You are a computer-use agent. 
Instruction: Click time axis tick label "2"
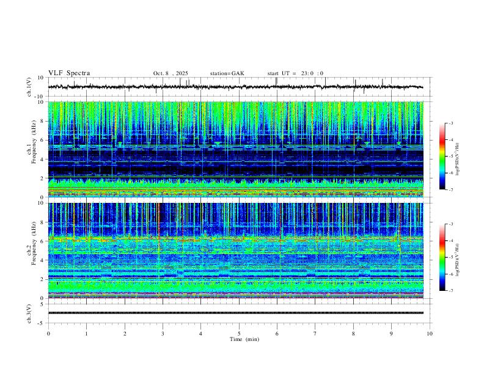(x=125, y=334)
